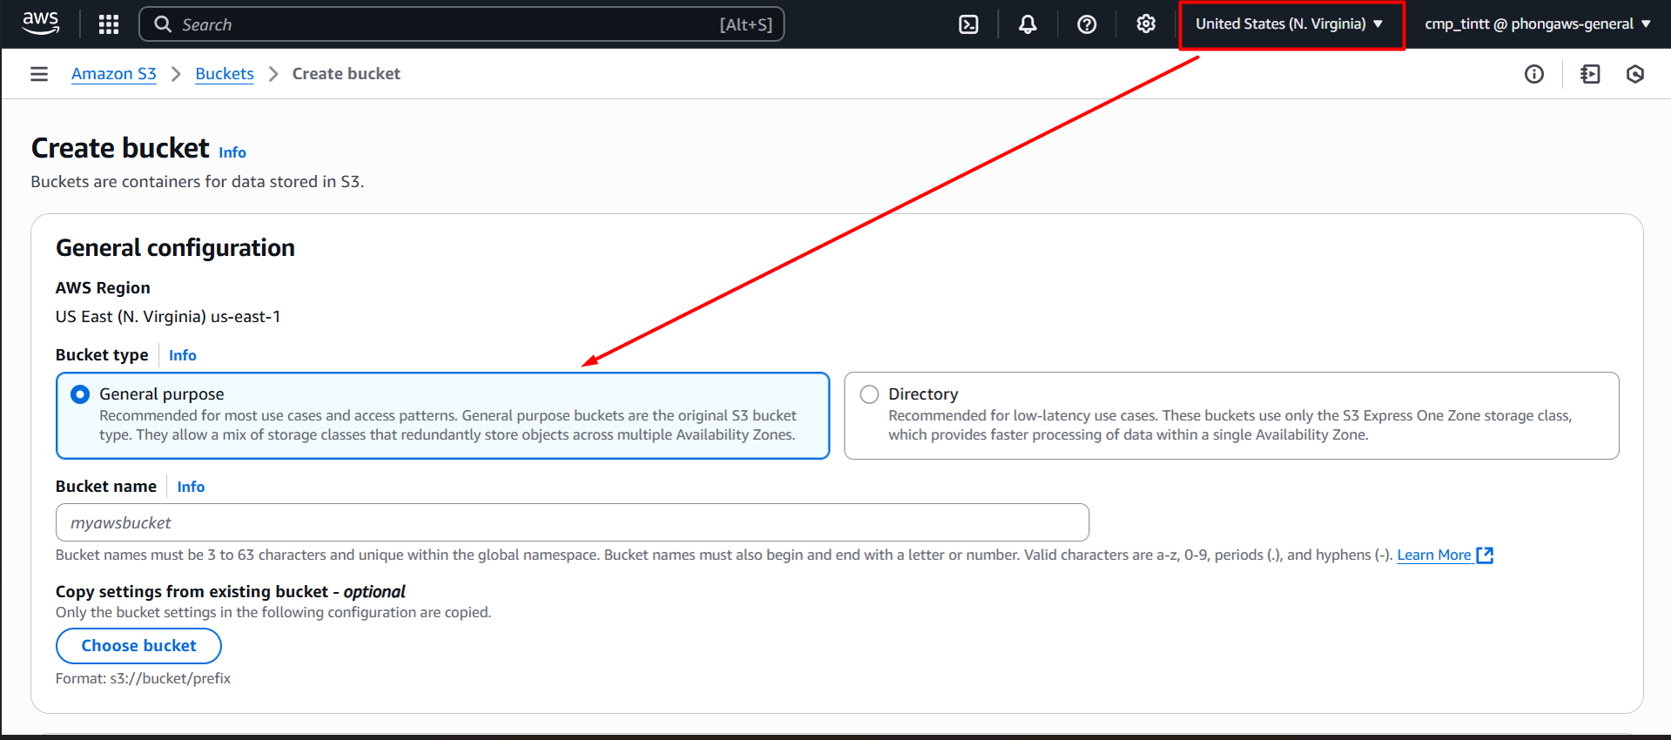Screen dimensions: 1671x740
Task: Expand the United States (N. Virginia) region dropdown
Action: click(x=1289, y=24)
